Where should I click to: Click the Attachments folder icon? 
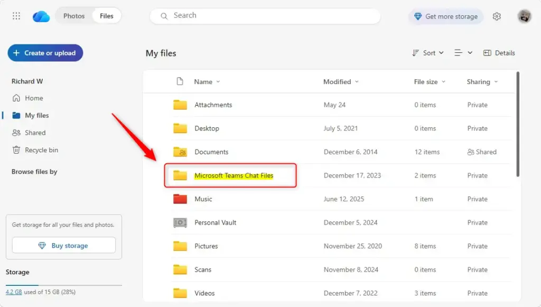[180, 105]
